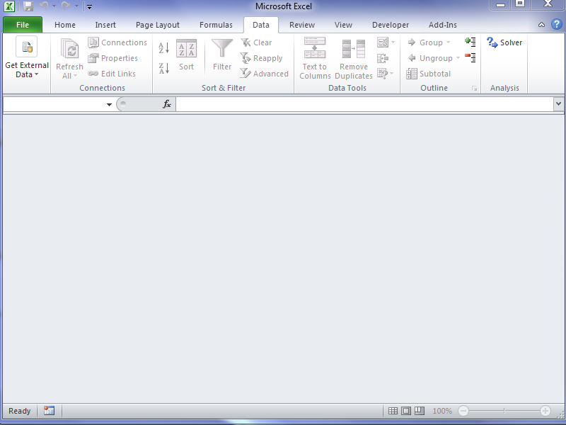566x425 pixels.
Task: Click the Save icon in quick access toolbar
Action: pyautogui.click(x=28, y=6)
